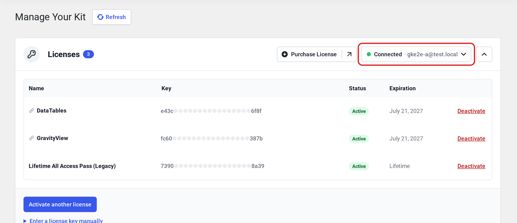Click the Active status badge for DataTables
517x223 pixels.
click(x=359, y=111)
